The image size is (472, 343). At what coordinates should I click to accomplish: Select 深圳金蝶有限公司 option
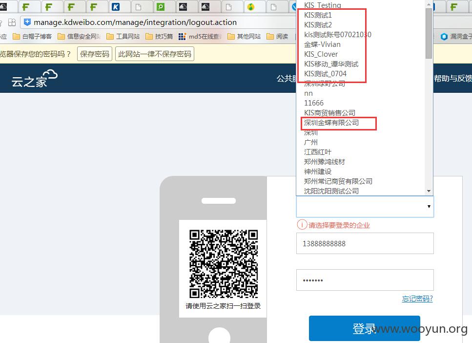[331, 123]
